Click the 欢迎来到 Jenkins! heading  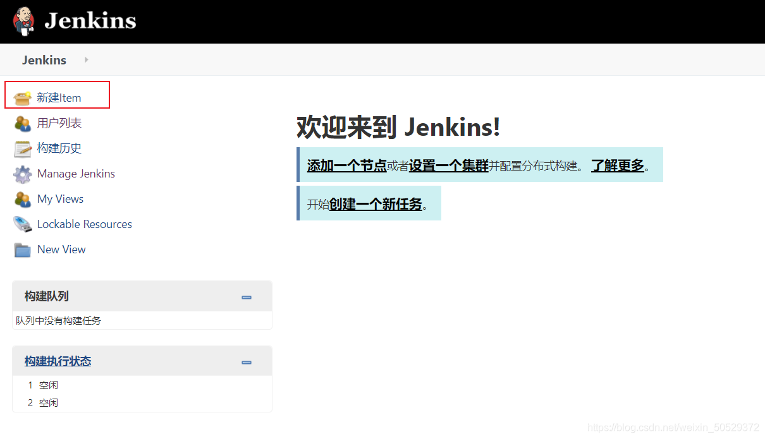pyautogui.click(x=398, y=127)
